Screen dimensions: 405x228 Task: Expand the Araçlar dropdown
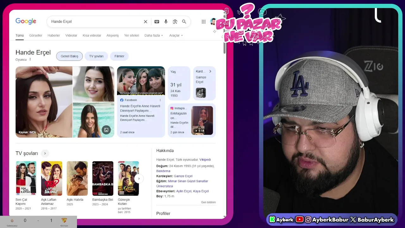click(x=176, y=35)
